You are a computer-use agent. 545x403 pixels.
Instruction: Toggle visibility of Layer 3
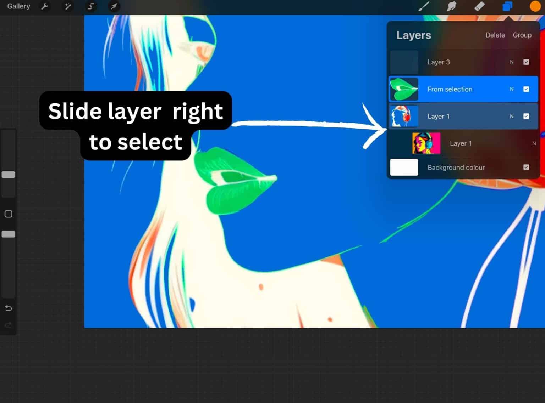pyautogui.click(x=526, y=62)
